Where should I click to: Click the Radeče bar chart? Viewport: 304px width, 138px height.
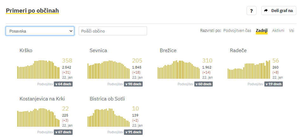click(x=249, y=69)
